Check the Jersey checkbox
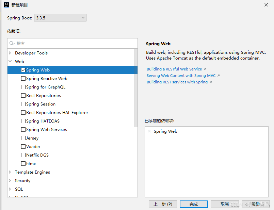This screenshot has height=210, width=274. point(23,138)
